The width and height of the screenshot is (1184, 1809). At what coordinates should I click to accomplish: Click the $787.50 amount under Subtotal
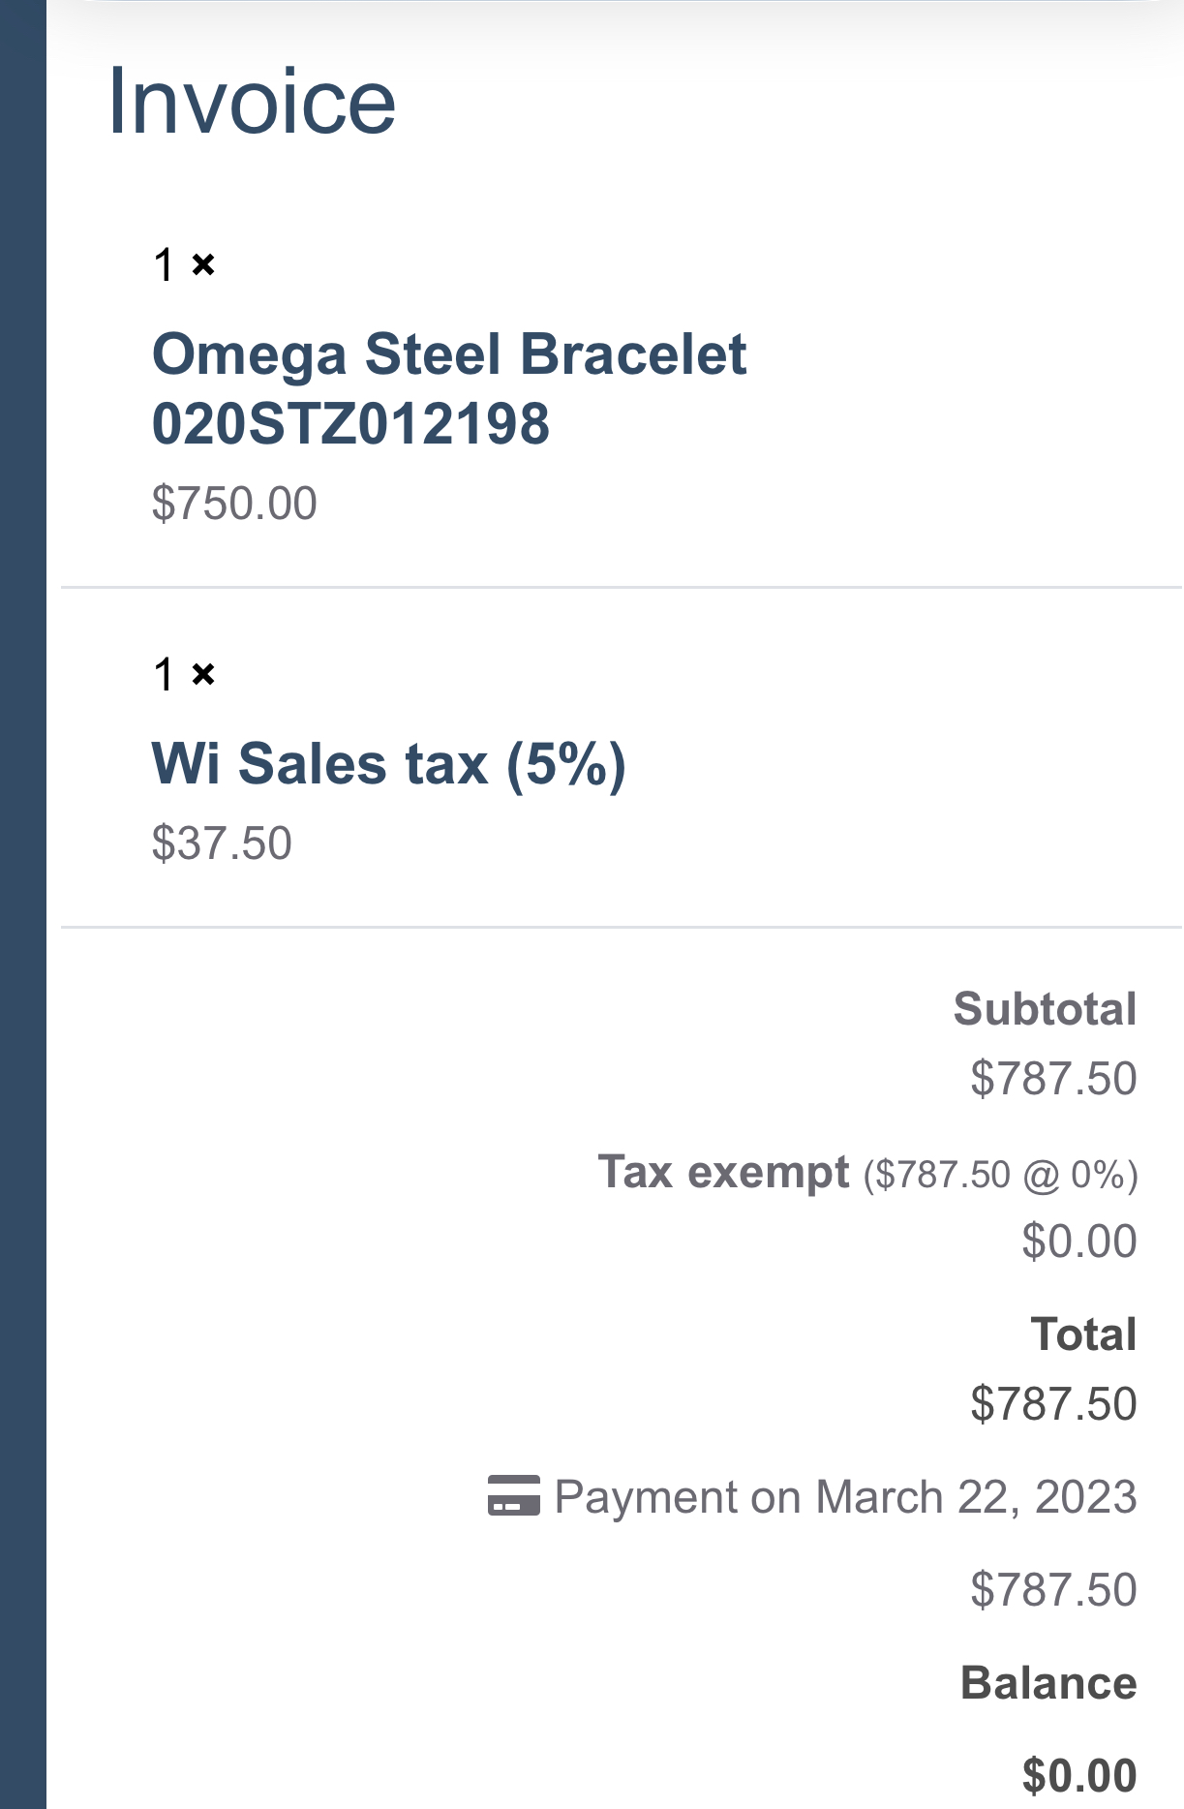click(1053, 1079)
